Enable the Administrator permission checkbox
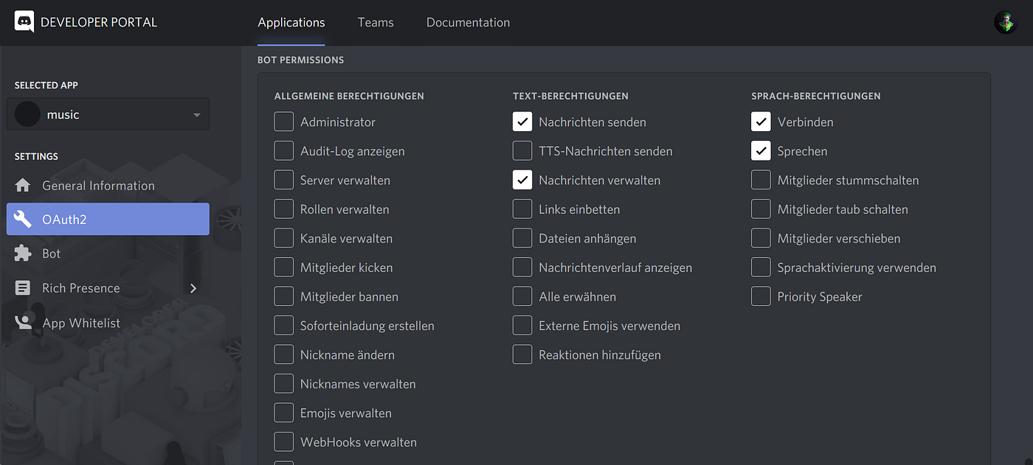This screenshot has width=1033, height=465. 283,122
